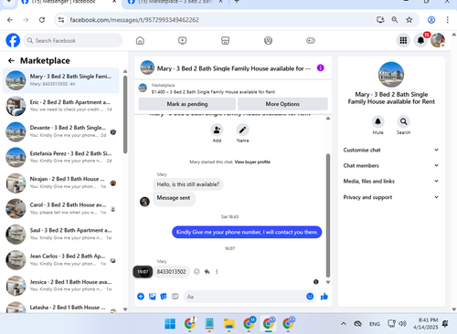The image size is (457, 334).
Task: Click Mark as pending button
Action: (x=187, y=104)
